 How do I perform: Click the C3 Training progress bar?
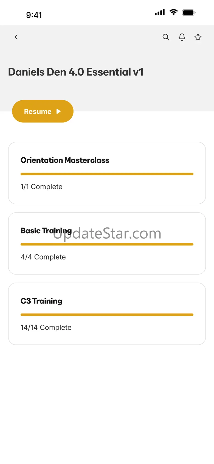click(x=107, y=315)
